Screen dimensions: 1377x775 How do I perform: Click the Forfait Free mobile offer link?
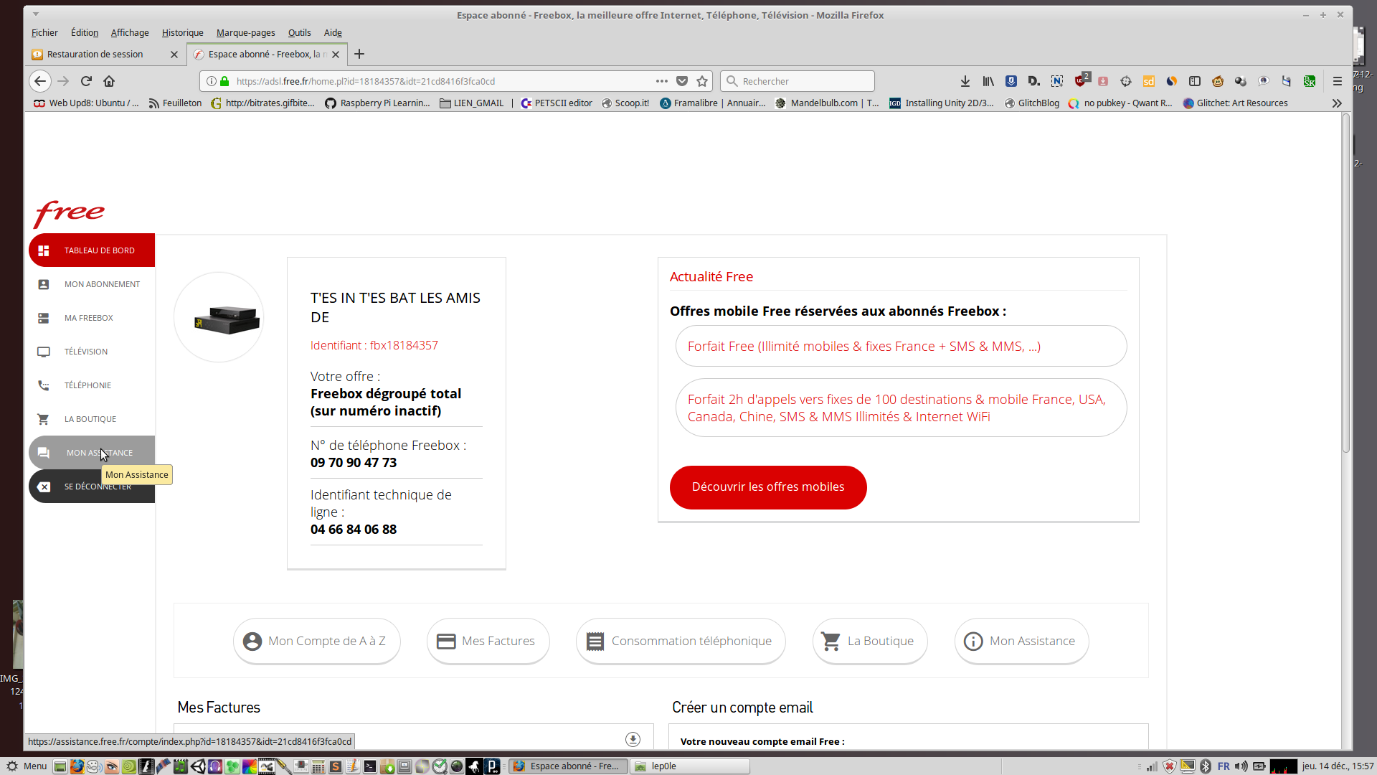863,347
